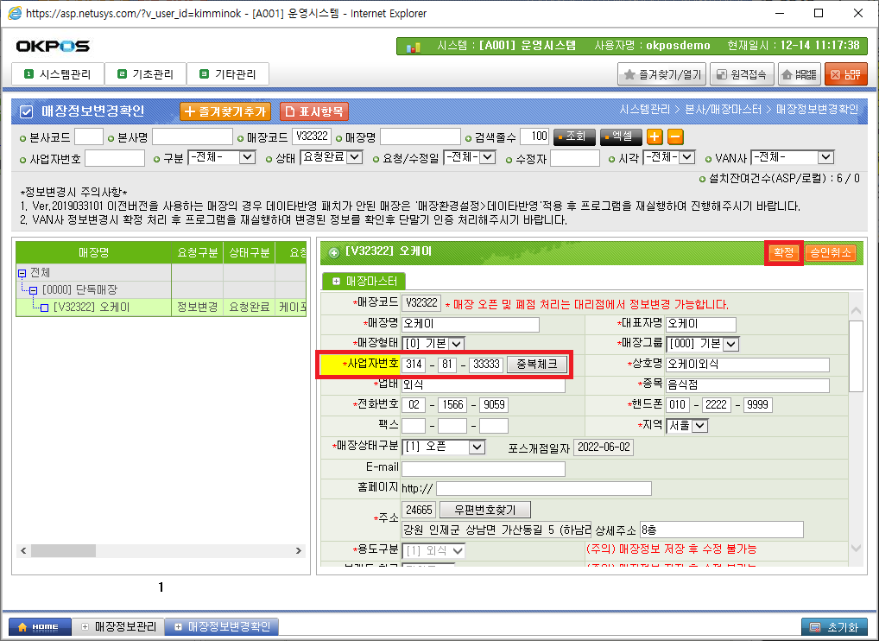Collapse the [0000] 단독매장 tree node
Viewport: 879px width, 641px height.
(x=33, y=289)
